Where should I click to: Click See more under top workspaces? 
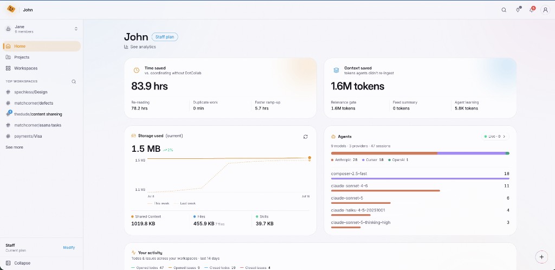14,147
